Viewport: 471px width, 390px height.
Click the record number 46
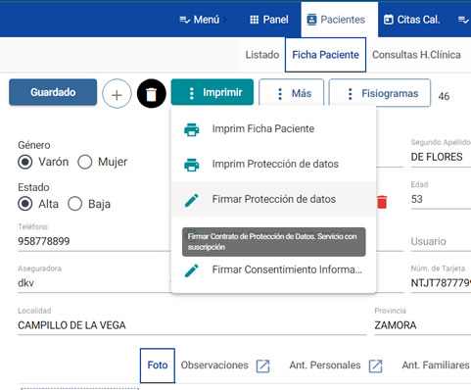444,96
